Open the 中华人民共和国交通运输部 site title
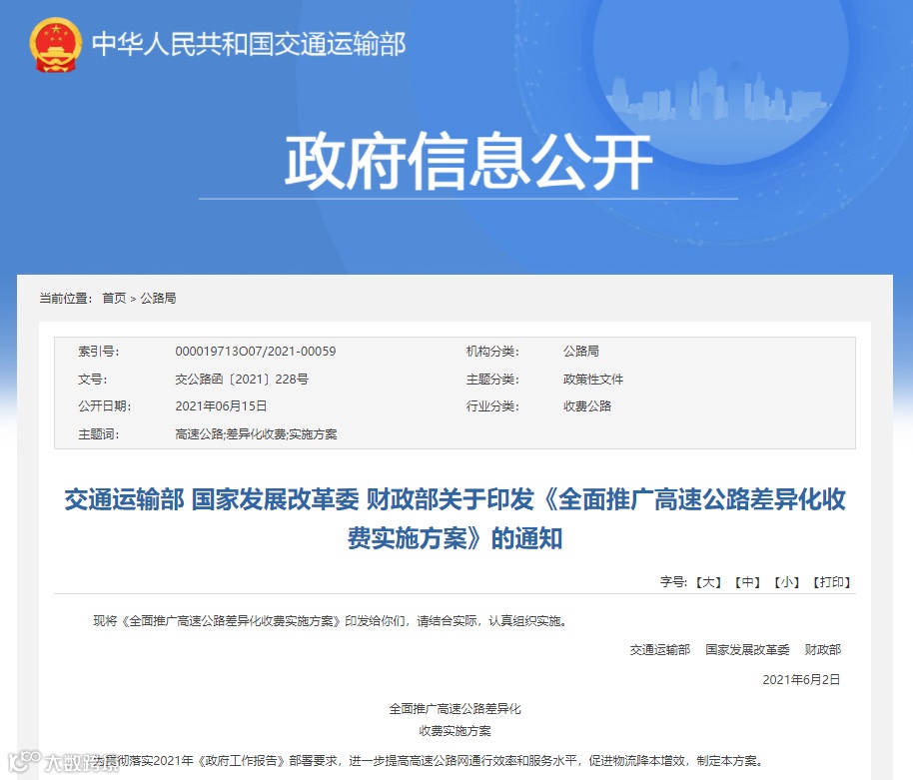Screen dimensions: 913x780 pos(249,44)
